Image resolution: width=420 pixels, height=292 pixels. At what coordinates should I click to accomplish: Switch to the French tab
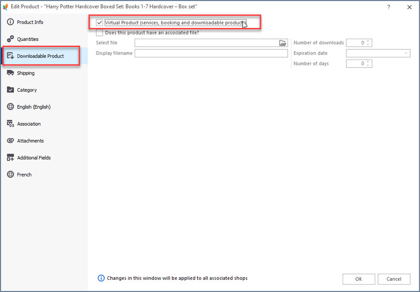(44, 174)
